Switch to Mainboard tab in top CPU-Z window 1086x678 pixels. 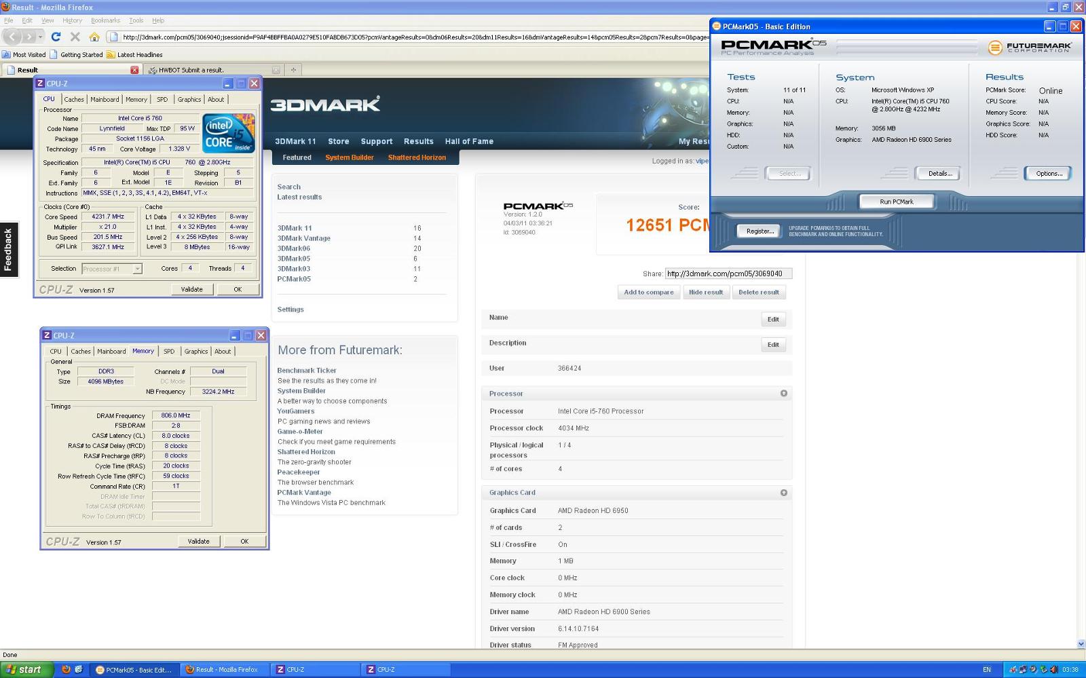coord(105,99)
